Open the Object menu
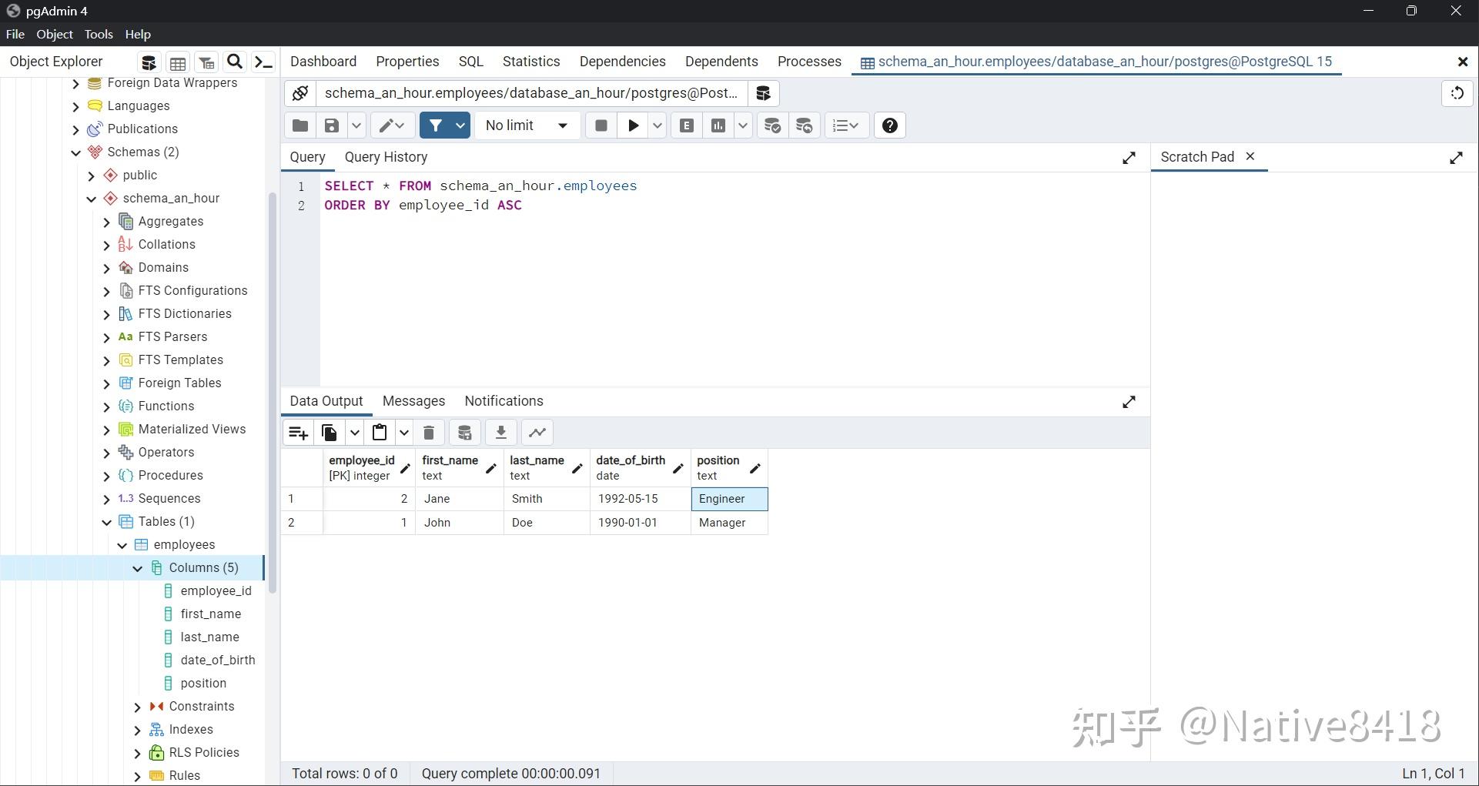 click(55, 35)
